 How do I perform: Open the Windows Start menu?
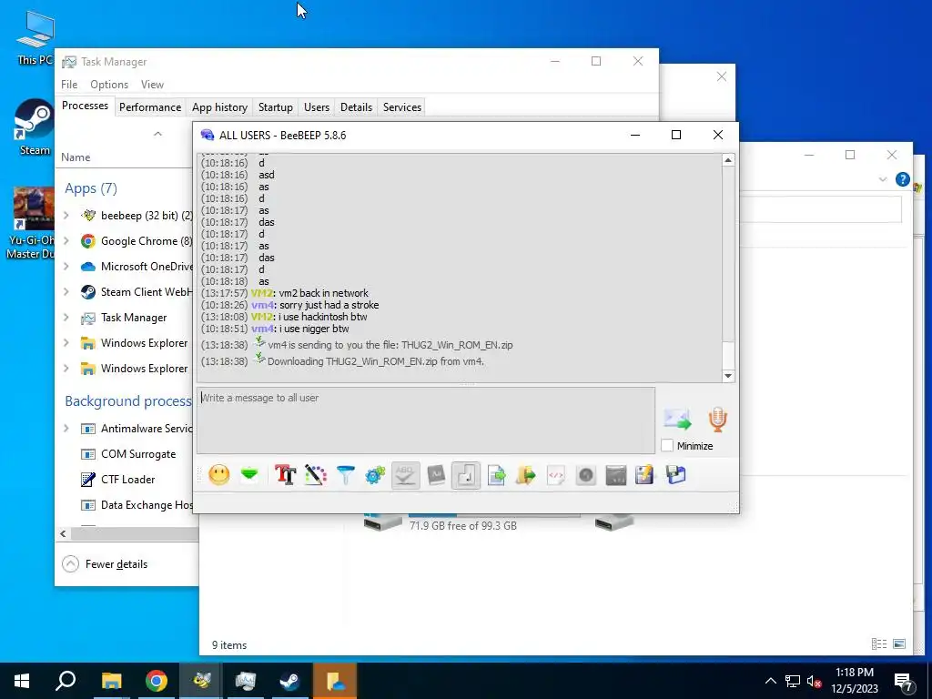(22, 681)
